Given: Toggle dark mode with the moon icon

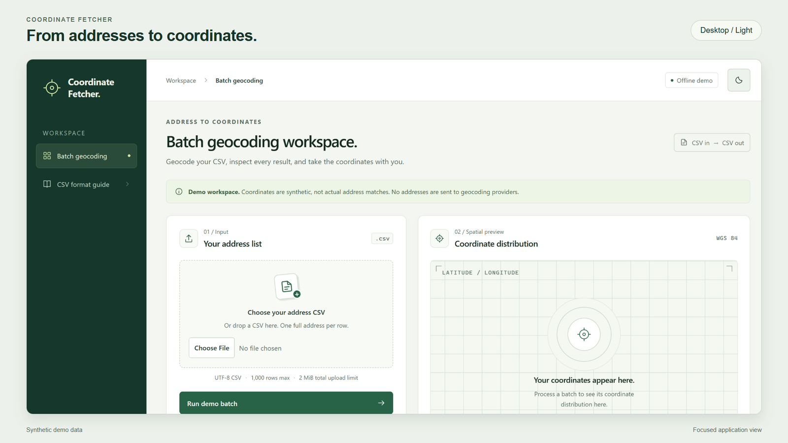Looking at the screenshot, I should (739, 80).
